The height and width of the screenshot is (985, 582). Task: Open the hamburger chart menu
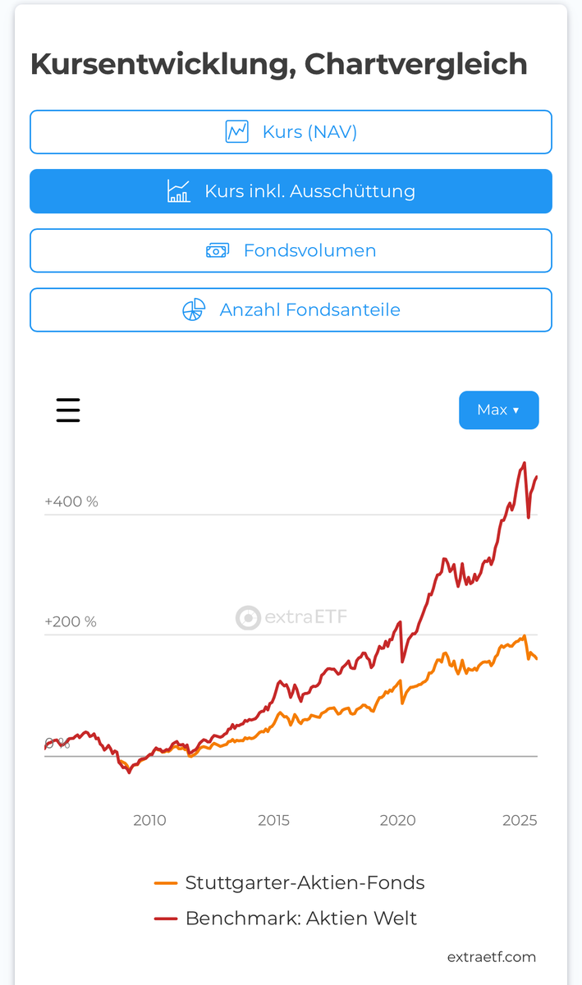coord(68,410)
